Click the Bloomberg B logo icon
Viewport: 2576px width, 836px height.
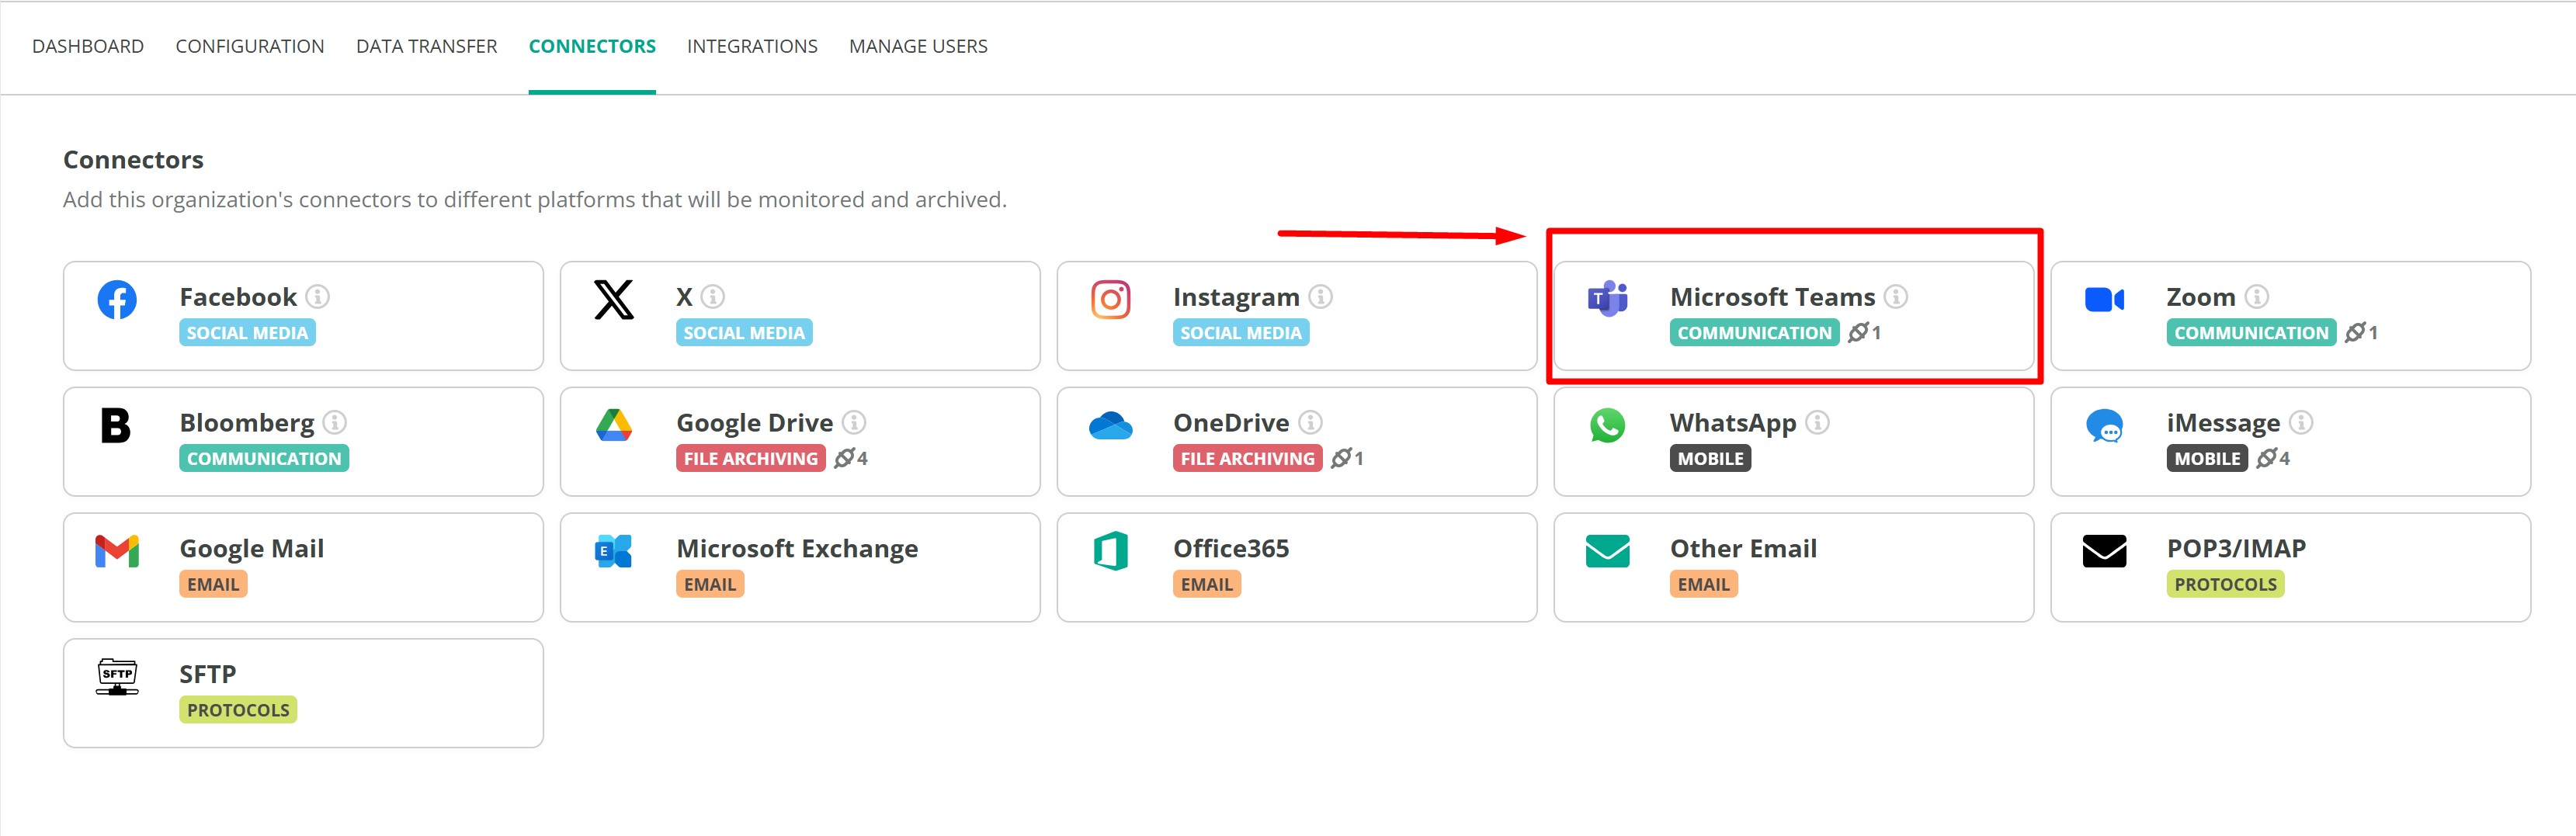116,425
